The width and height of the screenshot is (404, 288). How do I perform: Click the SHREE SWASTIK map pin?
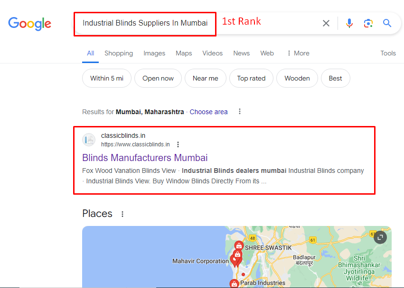[239, 245]
